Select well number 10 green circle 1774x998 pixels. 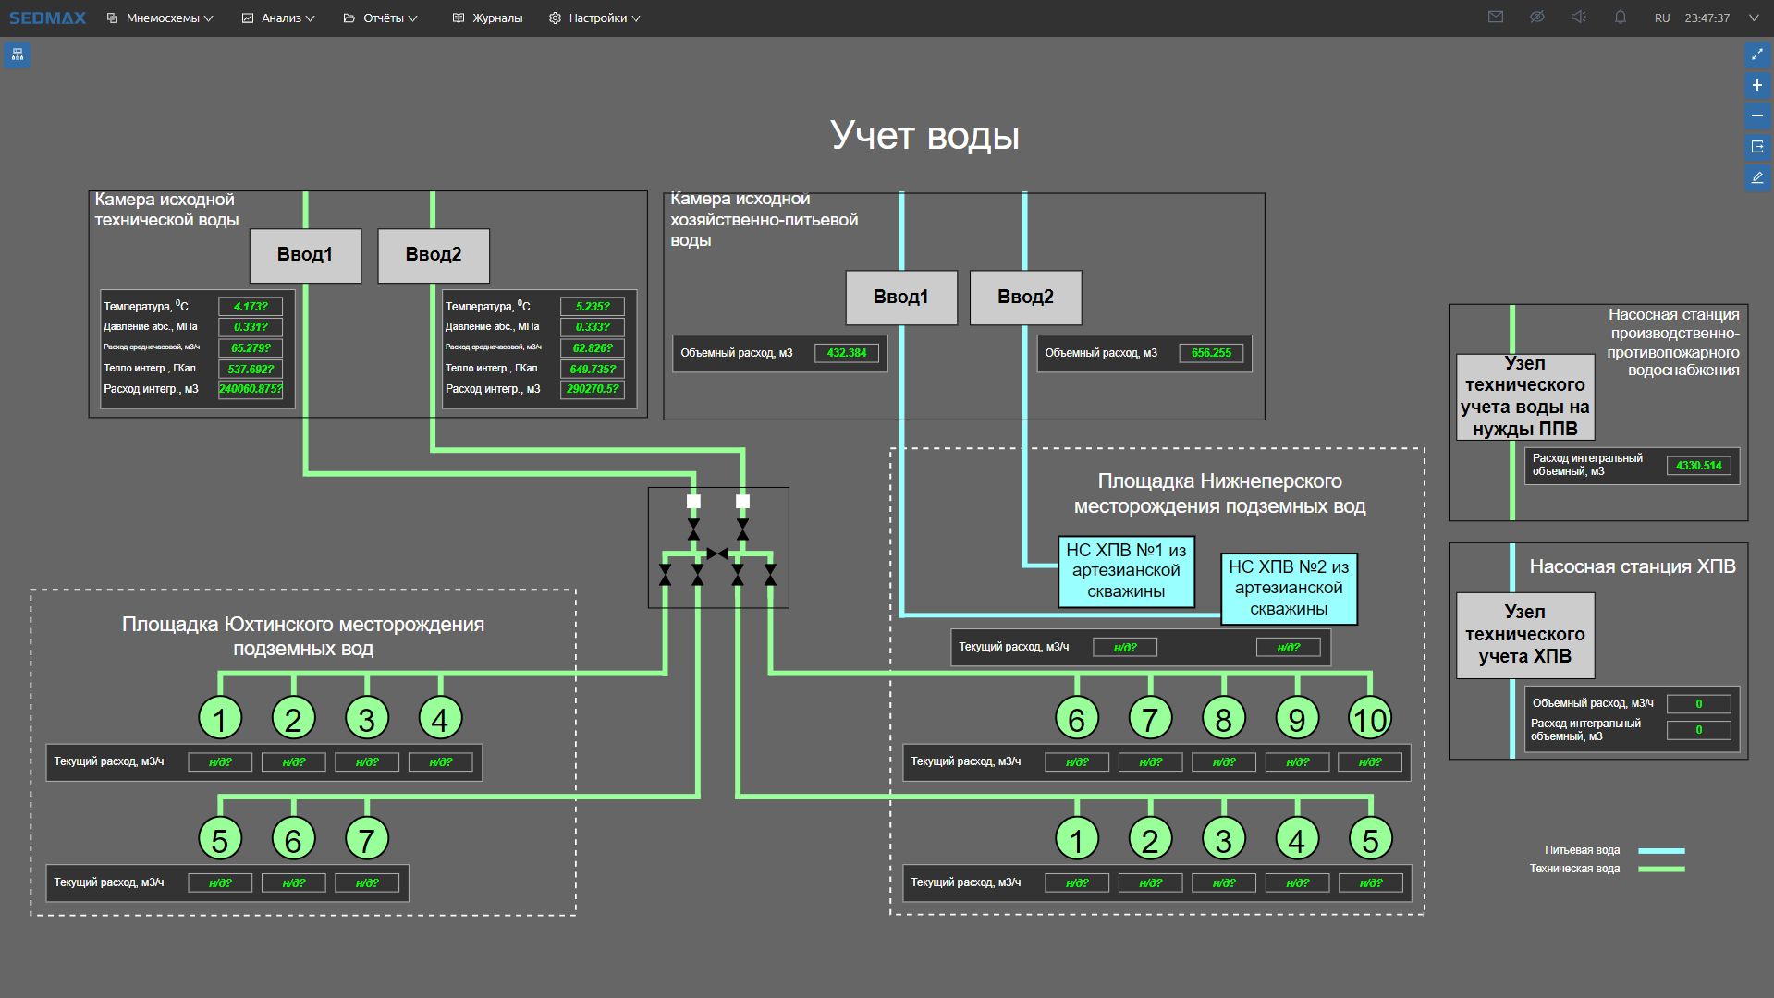[x=1369, y=718]
